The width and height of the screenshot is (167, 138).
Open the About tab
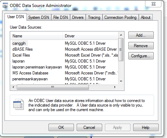(145, 17)
